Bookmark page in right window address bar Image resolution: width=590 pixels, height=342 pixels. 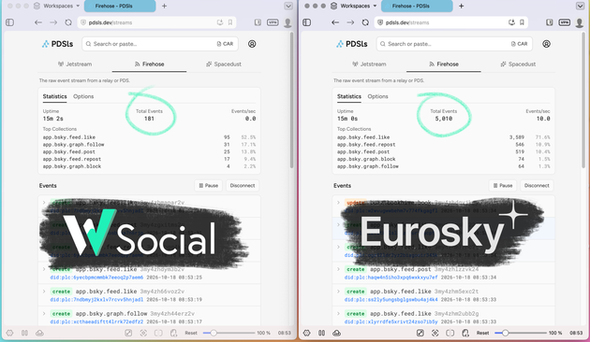point(522,22)
